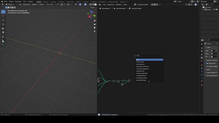
Task: Open the Output properties tab
Action: coord(202,52)
